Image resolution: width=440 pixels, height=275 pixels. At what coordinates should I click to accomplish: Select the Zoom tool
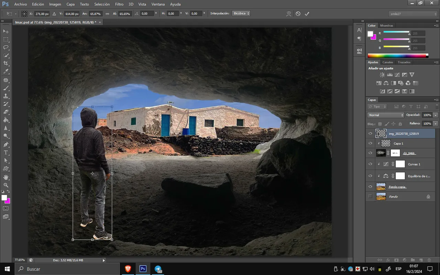[x=6, y=185]
